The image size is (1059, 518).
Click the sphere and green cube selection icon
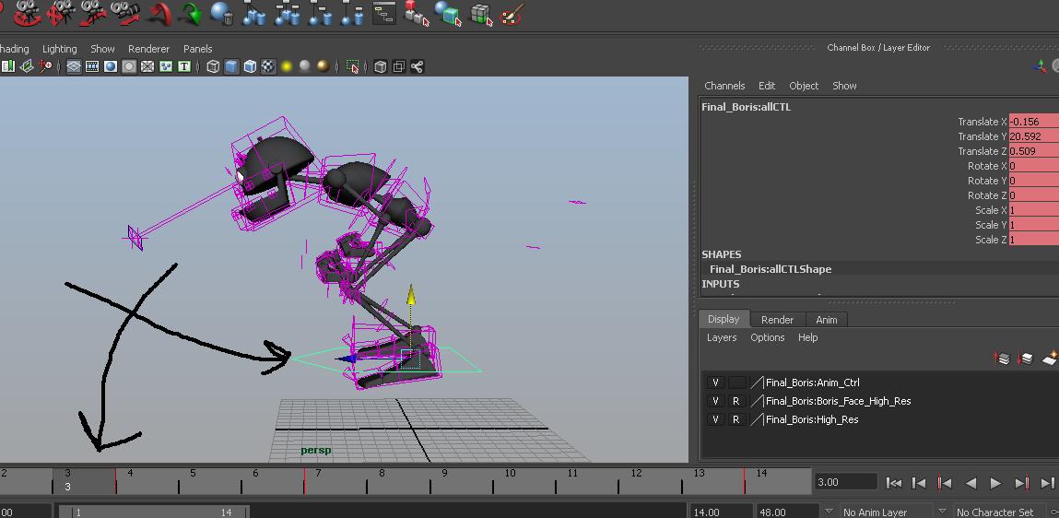pos(449,13)
